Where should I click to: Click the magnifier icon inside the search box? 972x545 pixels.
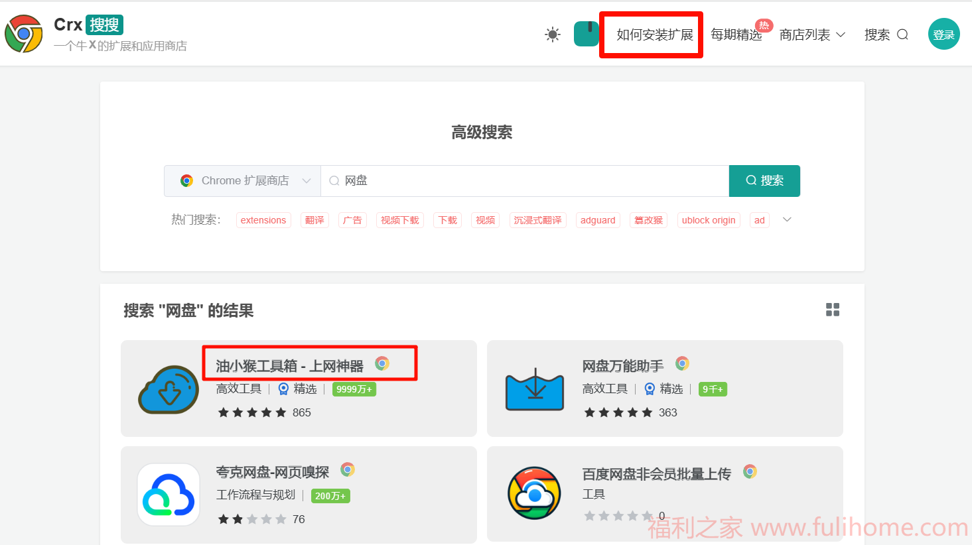point(334,180)
